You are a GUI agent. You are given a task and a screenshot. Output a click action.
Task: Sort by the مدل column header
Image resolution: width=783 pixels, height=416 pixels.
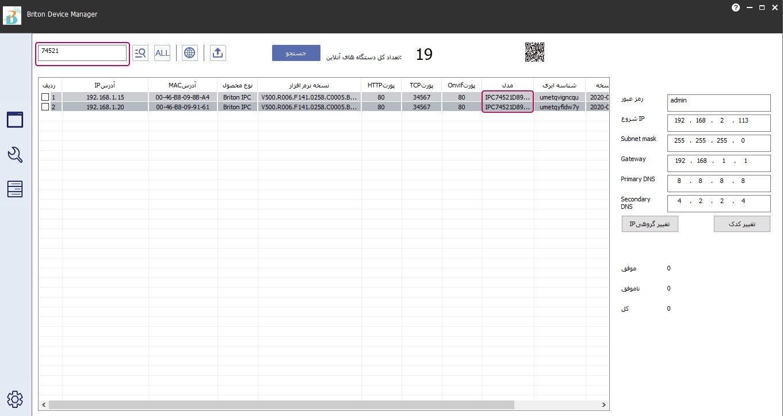coord(507,85)
